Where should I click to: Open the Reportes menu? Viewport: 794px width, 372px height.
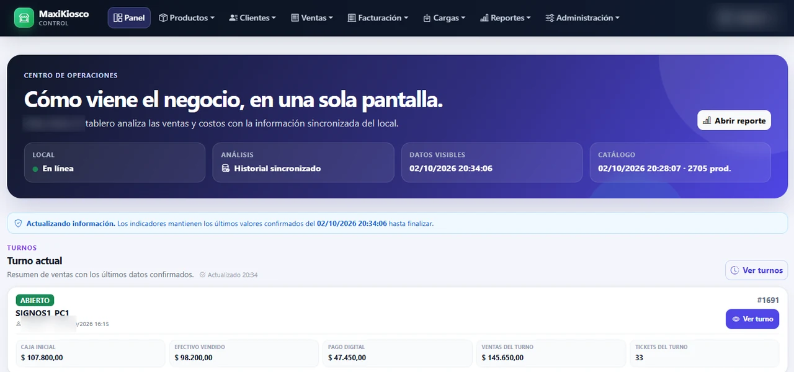506,18
